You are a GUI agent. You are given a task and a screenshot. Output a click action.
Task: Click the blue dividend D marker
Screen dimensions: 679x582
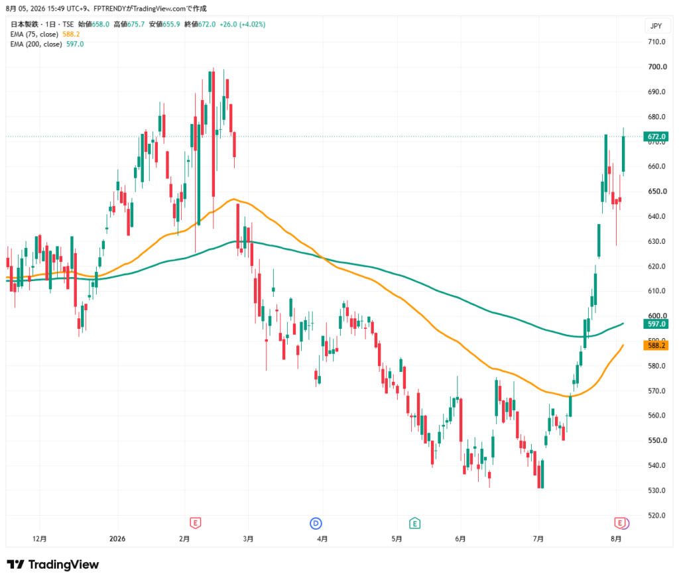tap(316, 523)
